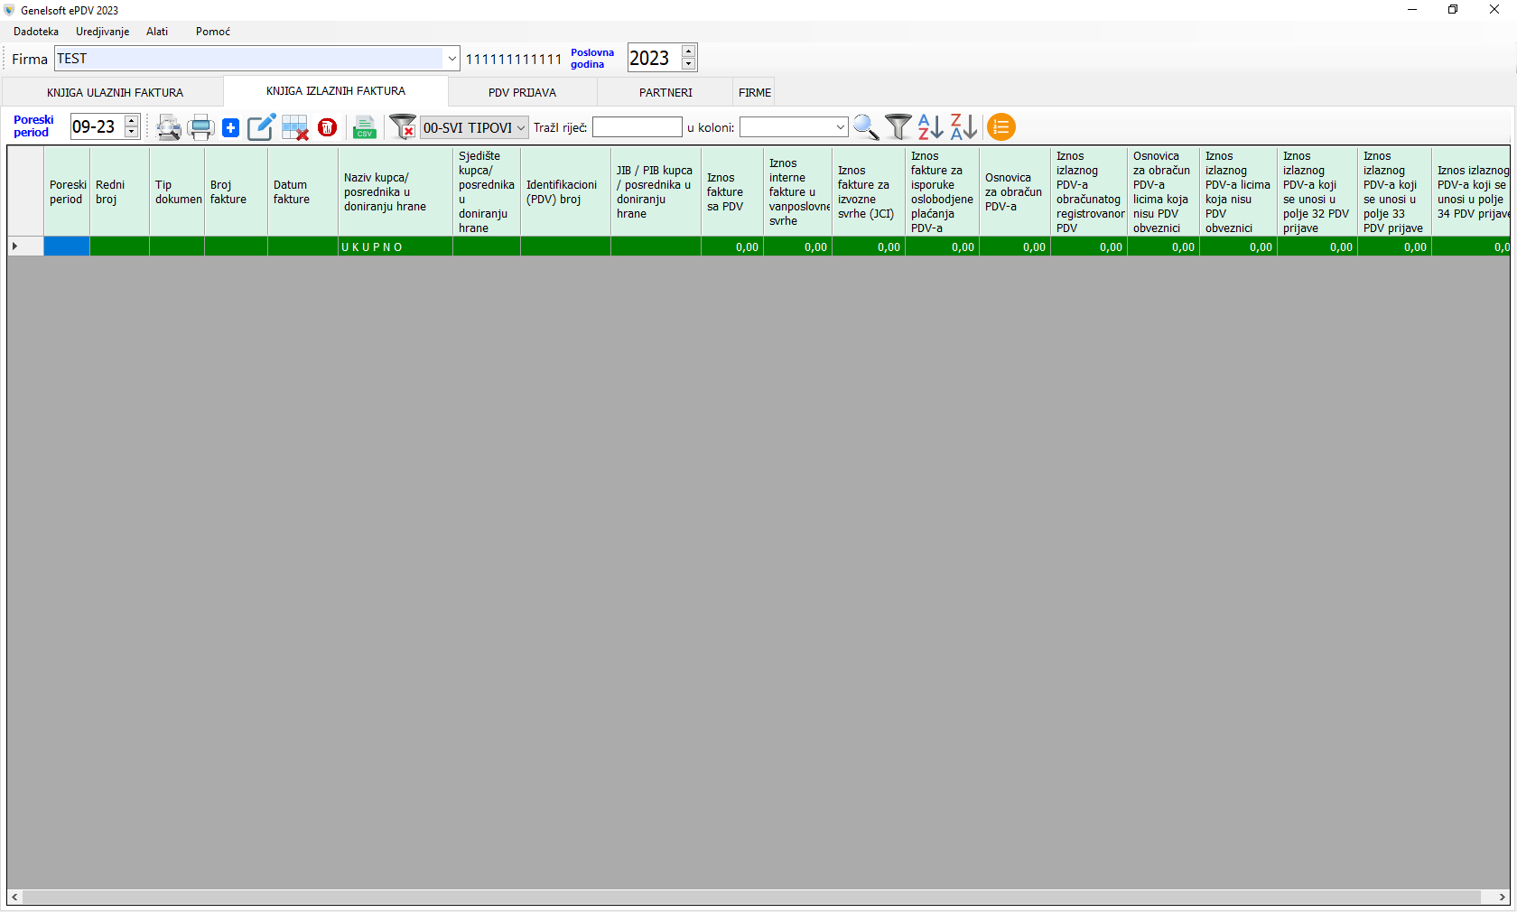
Task: Click the number 111111111111 beside Firma
Action: click(x=514, y=60)
